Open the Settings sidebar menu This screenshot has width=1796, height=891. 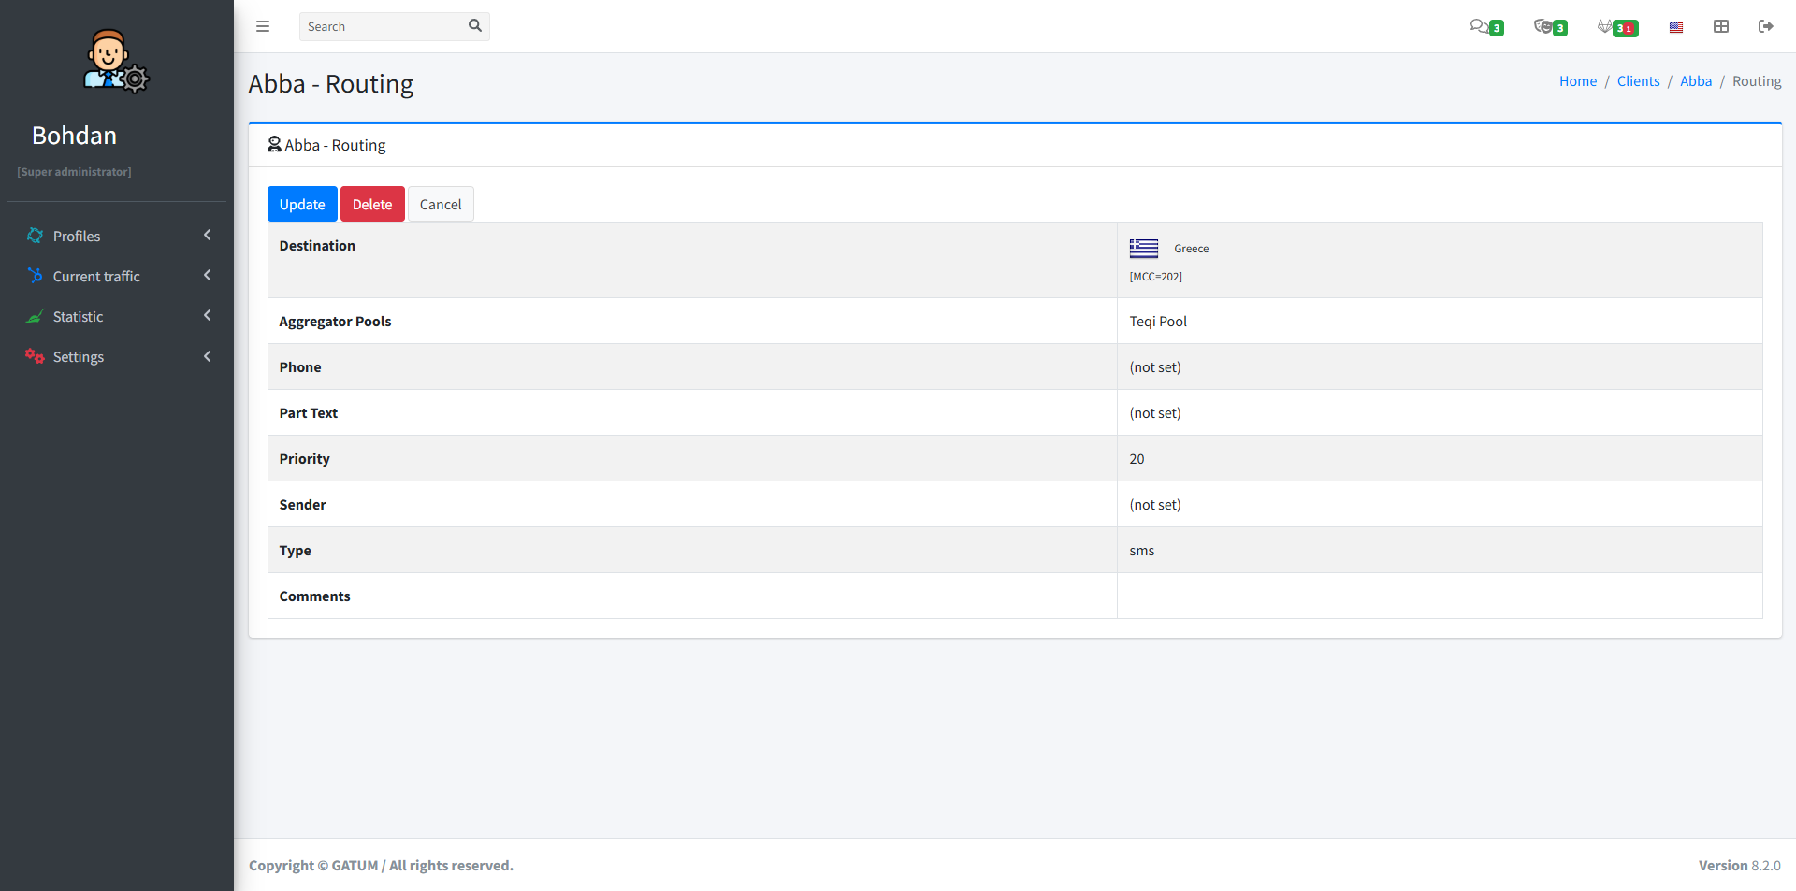[79, 357]
